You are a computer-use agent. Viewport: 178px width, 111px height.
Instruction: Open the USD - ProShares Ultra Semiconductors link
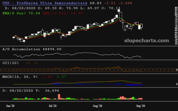pyautogui.click(x=45, y=3)
